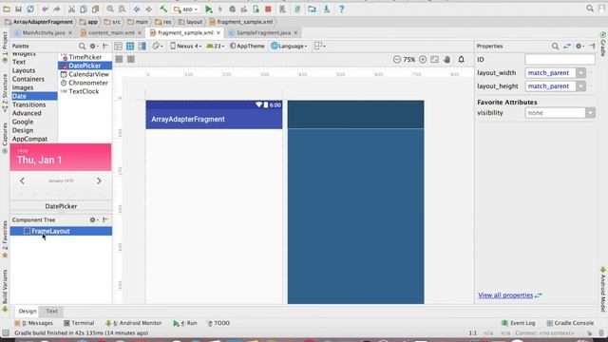Click the ID input field
The height and width of the screenshot is (342, 608).
(560, 60)
